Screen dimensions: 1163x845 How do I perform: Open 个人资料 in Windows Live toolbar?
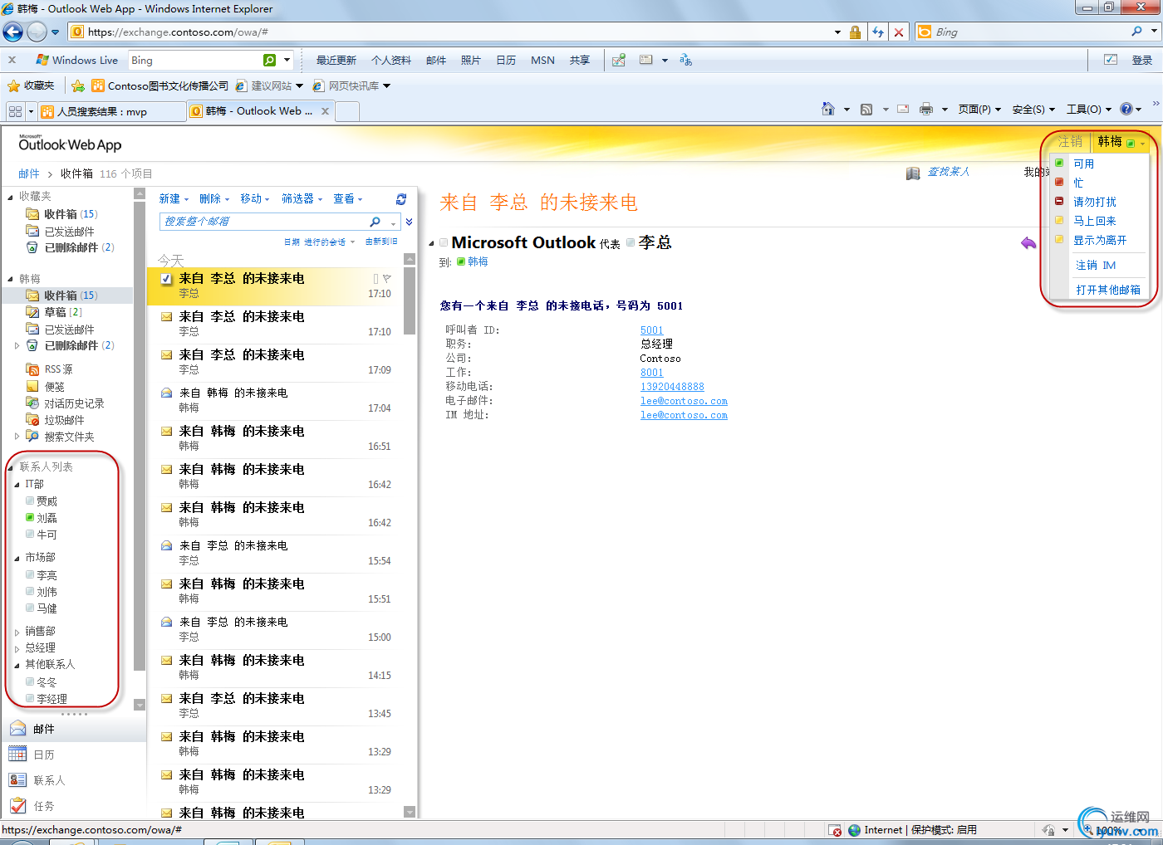coord(391,61)
